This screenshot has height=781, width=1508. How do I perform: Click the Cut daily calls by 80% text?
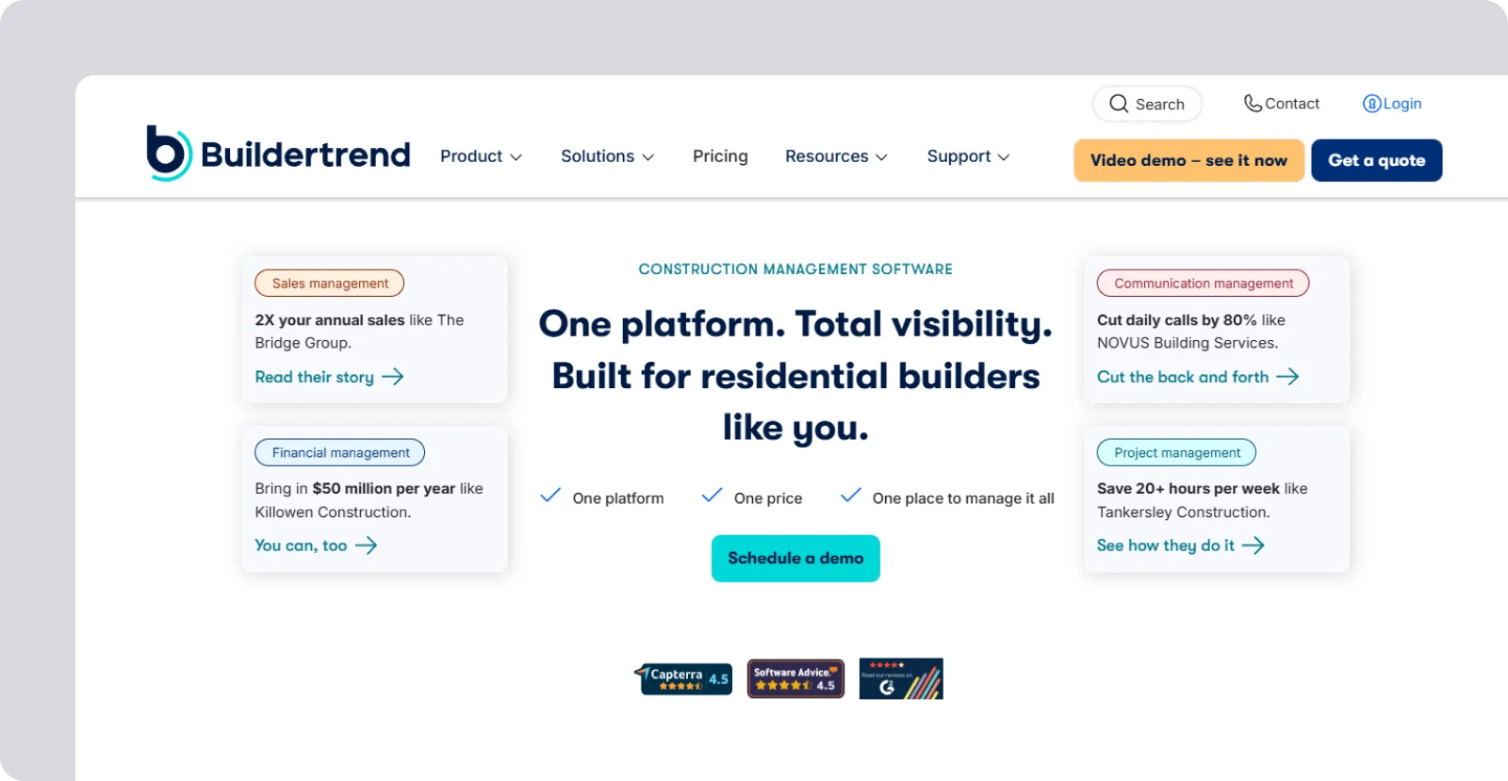1177,320
